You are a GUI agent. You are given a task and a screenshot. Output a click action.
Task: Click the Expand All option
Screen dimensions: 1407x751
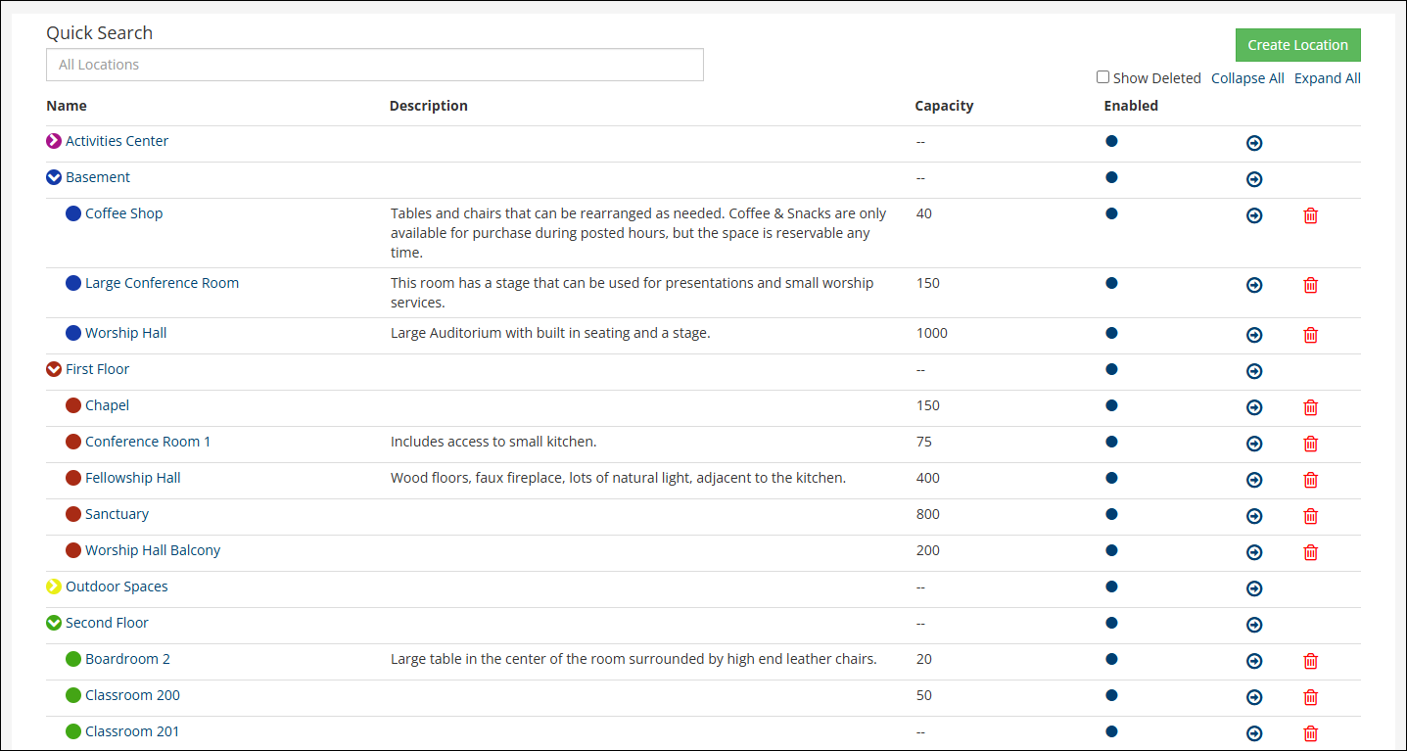pos(1327,78)
